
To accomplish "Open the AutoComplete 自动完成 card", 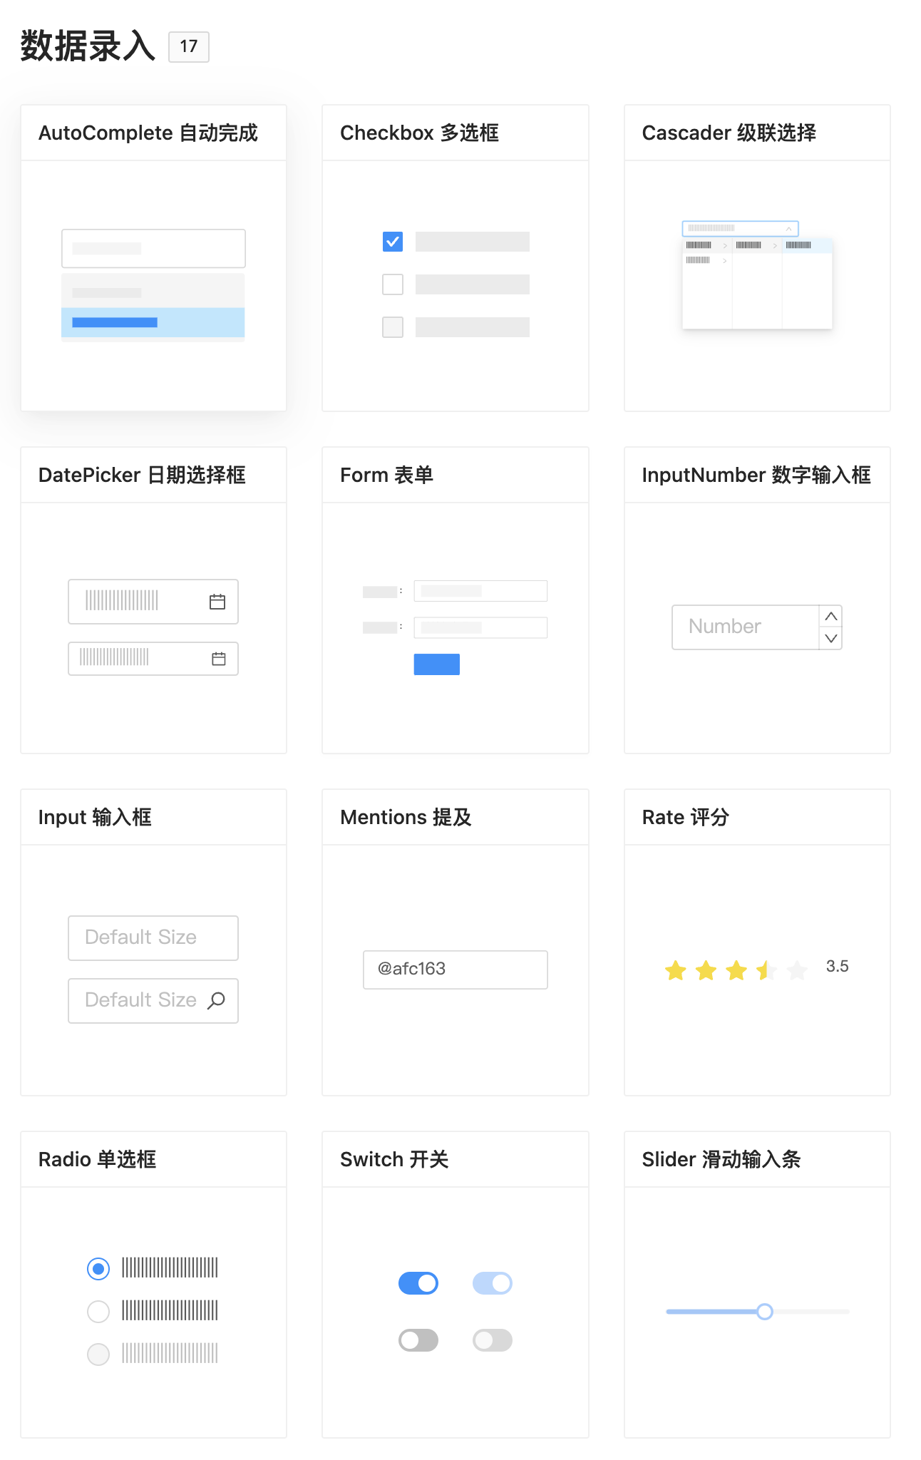I will (153, 257).
